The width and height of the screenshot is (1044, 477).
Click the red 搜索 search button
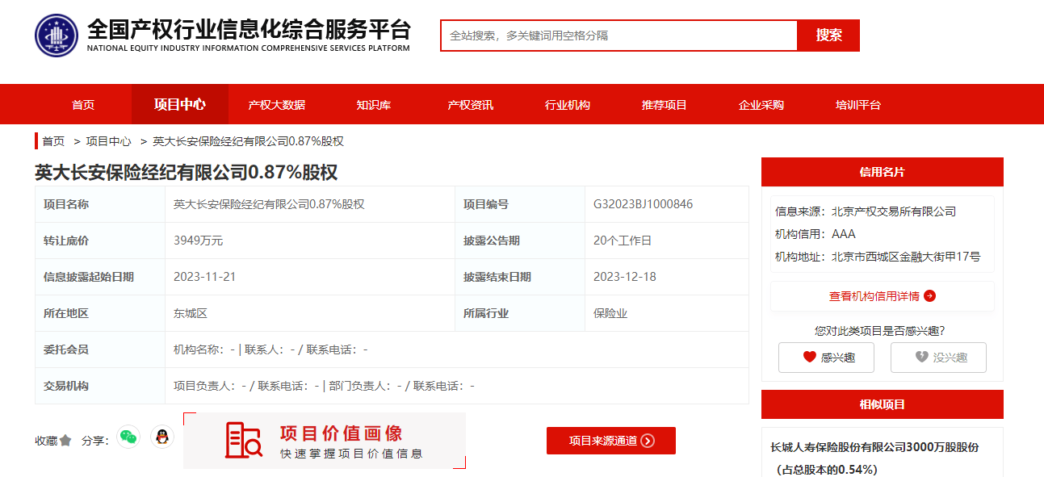point(828,35)
